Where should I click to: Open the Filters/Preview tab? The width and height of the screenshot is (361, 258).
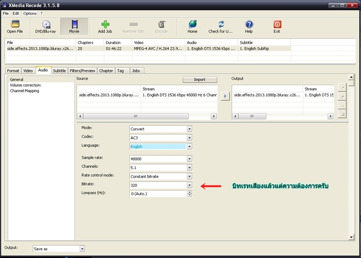pos(83,71)
